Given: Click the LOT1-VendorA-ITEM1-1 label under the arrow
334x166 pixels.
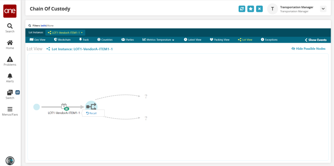Looking at the screenshot, I should tap(64, 113).
